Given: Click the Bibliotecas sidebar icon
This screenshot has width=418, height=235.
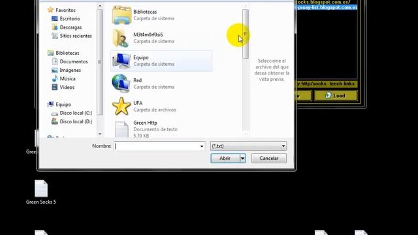Looking at the screenshot, I should (50, 53).
